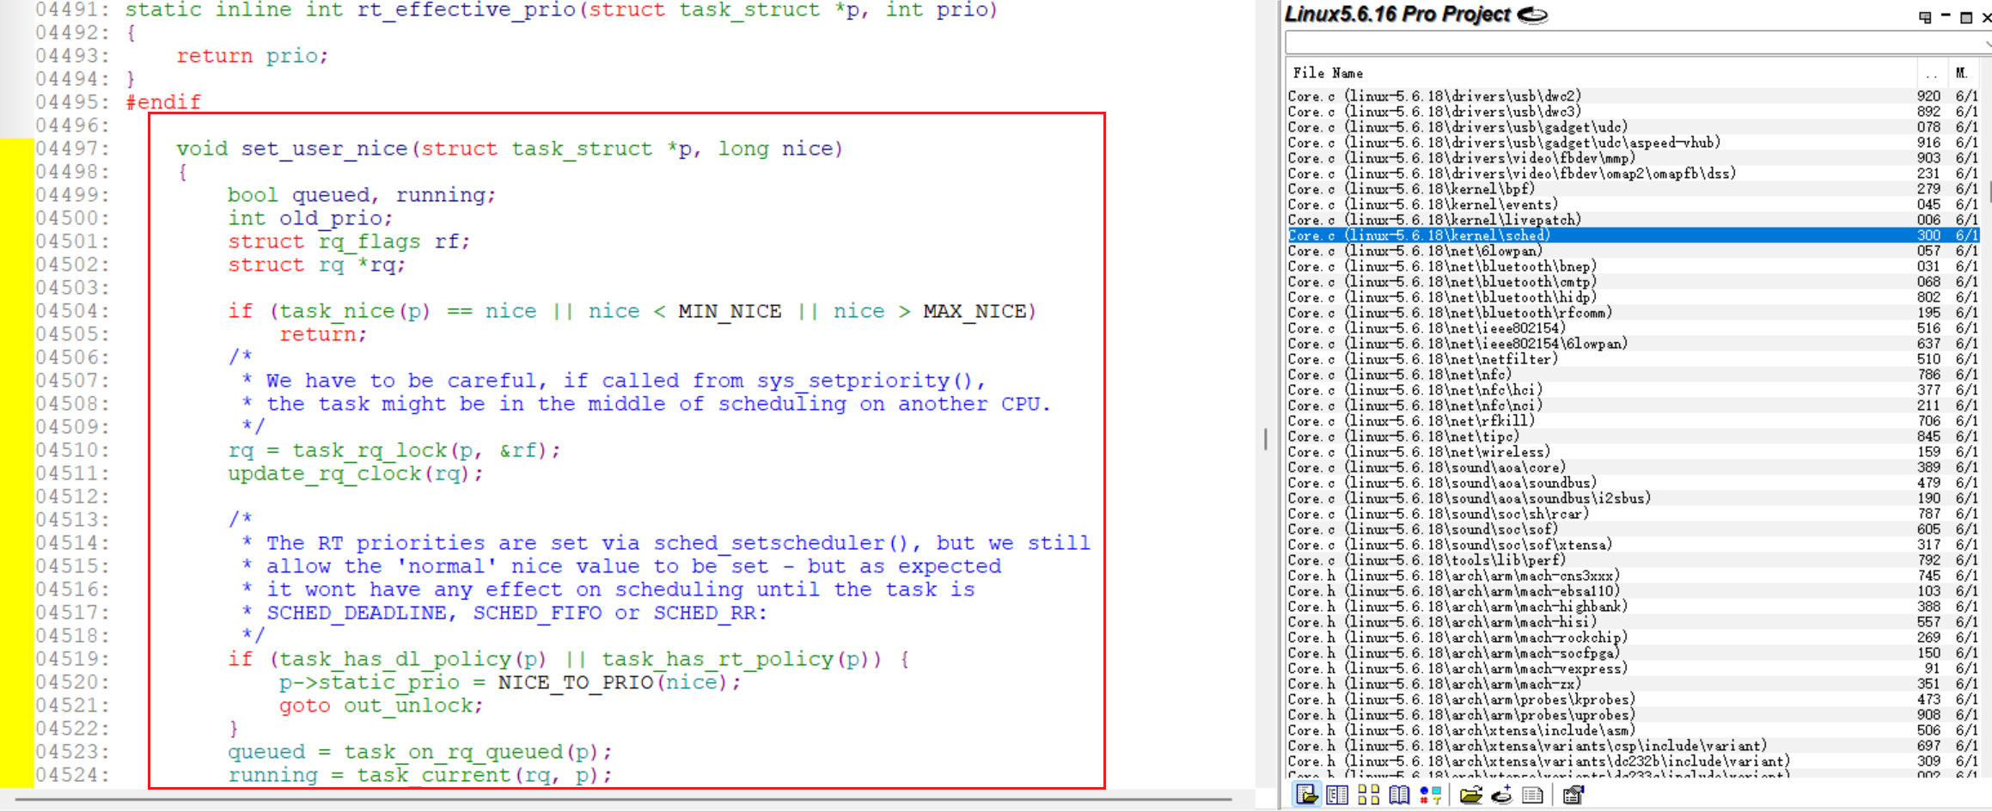This screenshot has height=812, width=1992.
Task: Select Core.h in arch\xtensa\include\asm
Action: pyautogui.click(x=1633, y=730)
